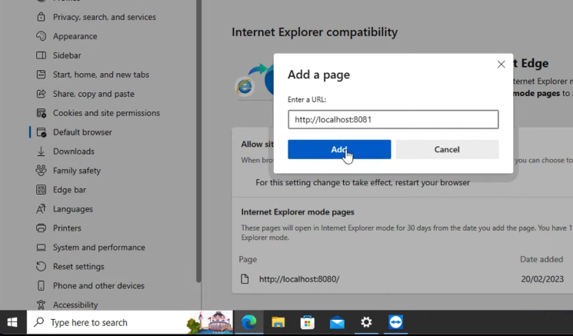Click the Start, home tabs window icon
Image resolution: width=573 pixels, height=336 pixels.
tap(41, 75)
